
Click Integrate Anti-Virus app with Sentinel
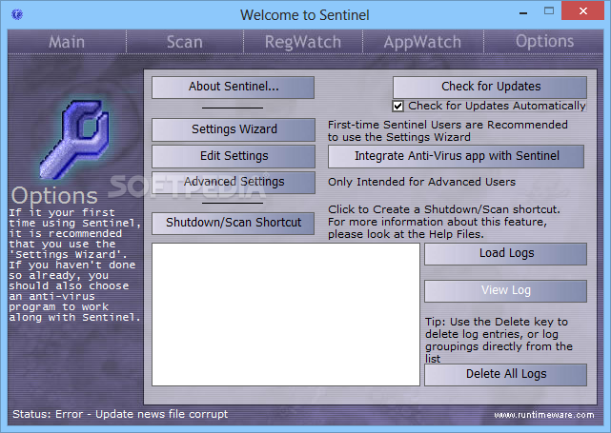coord(457,156)
